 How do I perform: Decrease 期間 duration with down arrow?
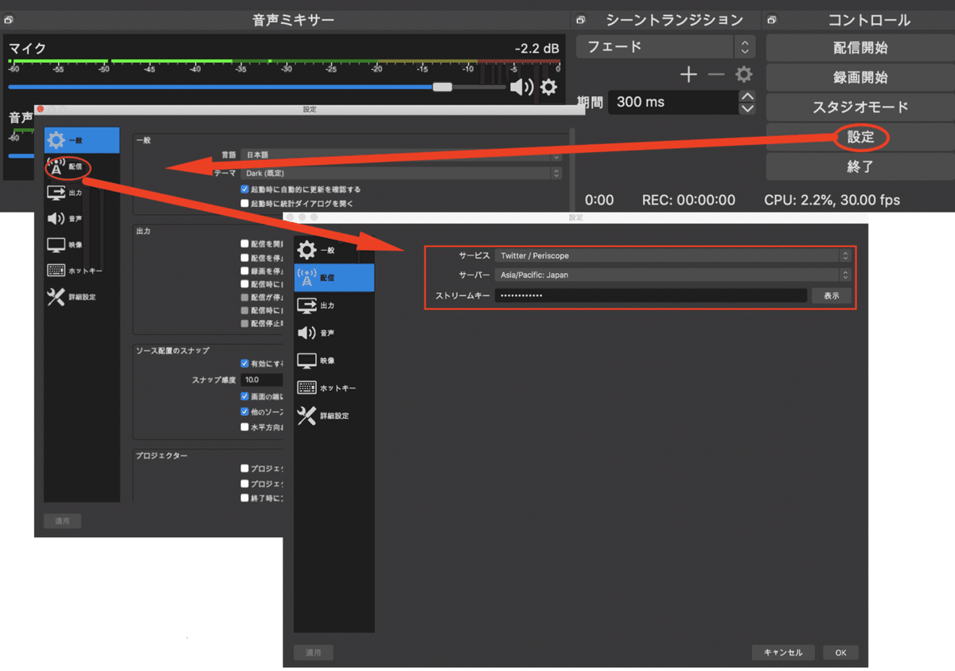coord(746,108)
